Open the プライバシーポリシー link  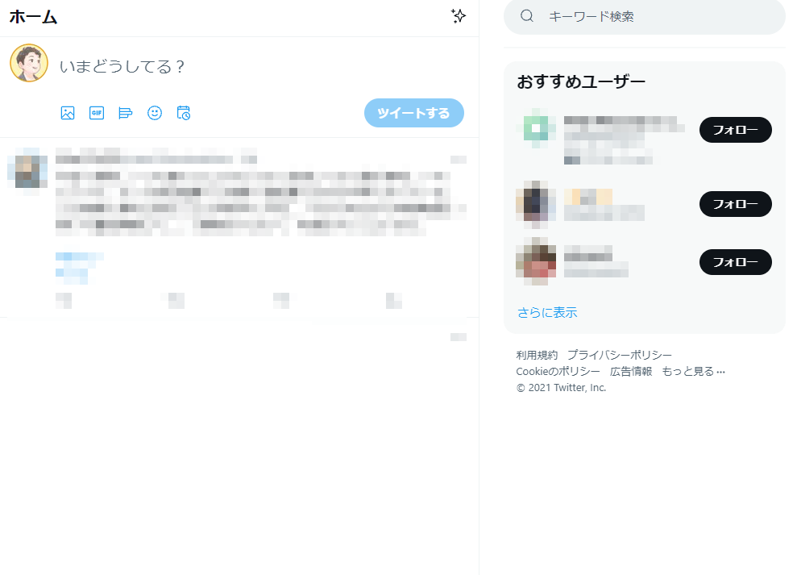click(620, 355)
